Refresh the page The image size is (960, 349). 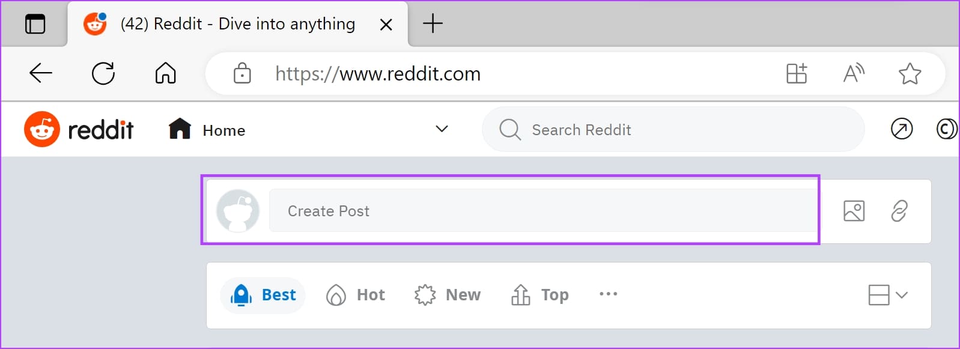coord(103,73)
